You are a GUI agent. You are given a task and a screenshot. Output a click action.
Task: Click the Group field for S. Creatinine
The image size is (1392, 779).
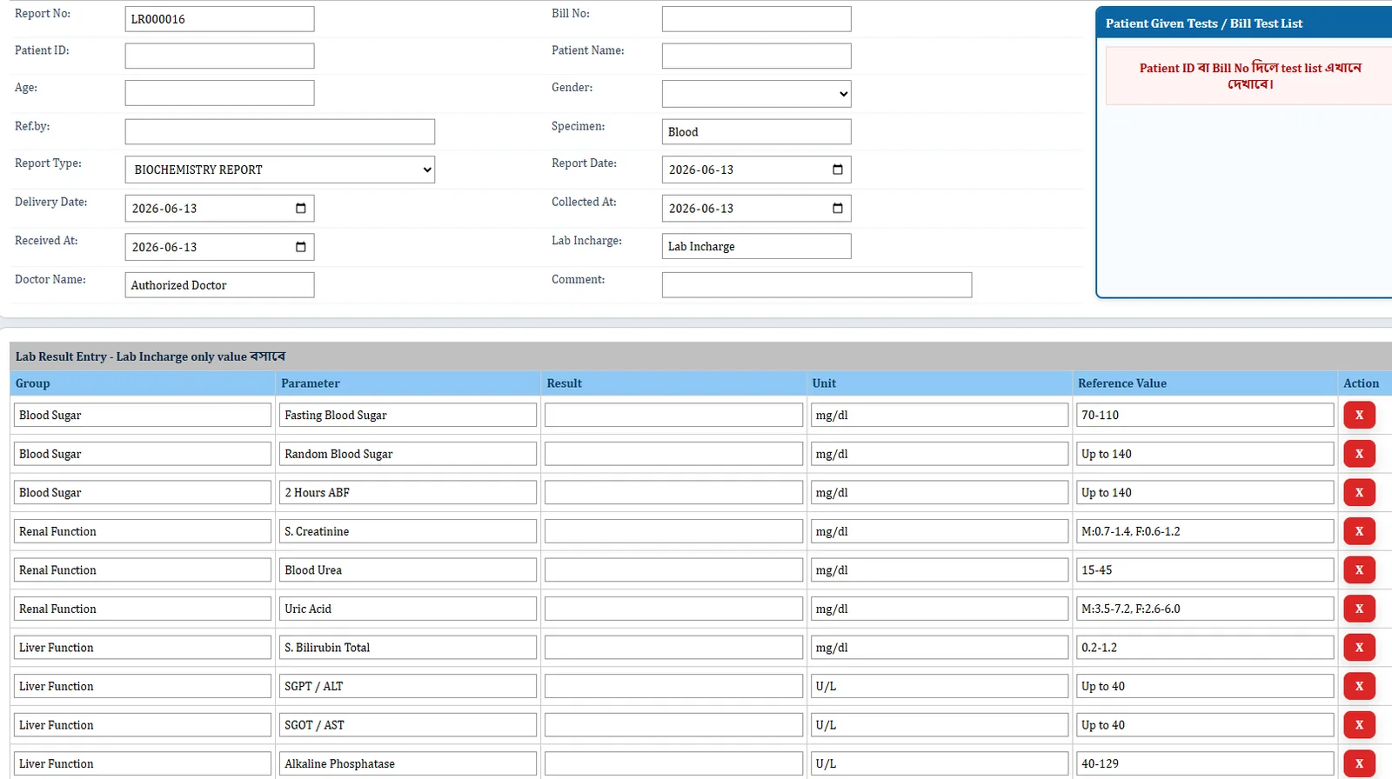[142, 531]
